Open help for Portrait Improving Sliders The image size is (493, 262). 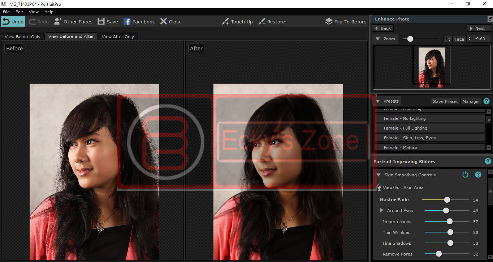point(488,162)
